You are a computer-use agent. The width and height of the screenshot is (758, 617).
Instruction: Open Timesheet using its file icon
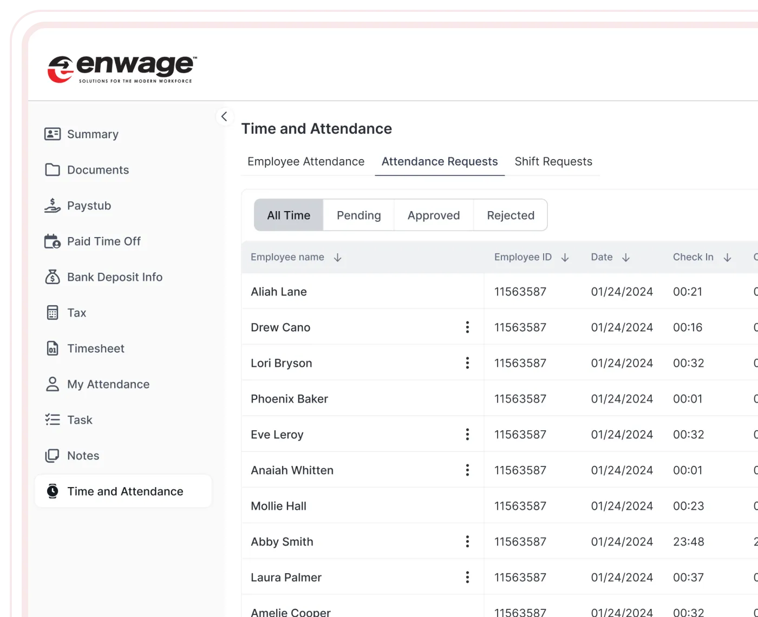pos(53,349)
